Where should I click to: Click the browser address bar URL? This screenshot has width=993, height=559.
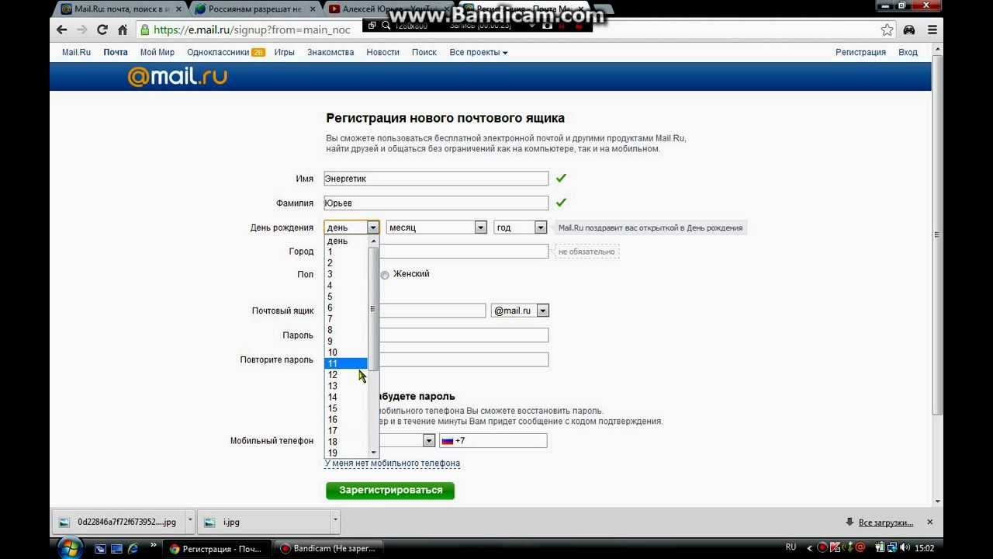tap(252, 30)
